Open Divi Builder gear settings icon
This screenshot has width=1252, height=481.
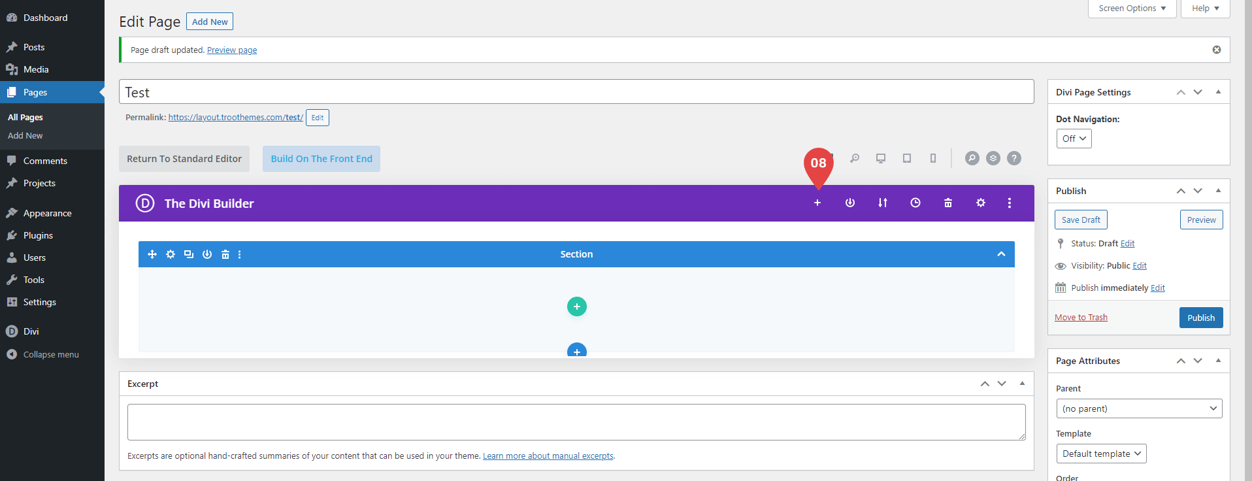pos(980,203)
